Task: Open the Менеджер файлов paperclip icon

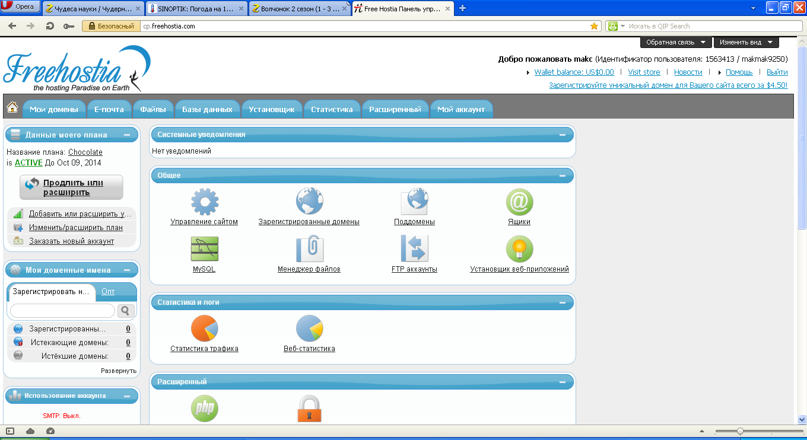Action: point(309,249)
